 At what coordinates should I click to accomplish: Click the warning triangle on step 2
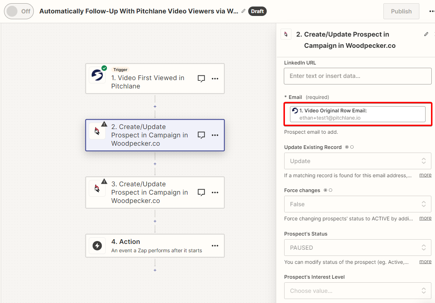point(104,124)
